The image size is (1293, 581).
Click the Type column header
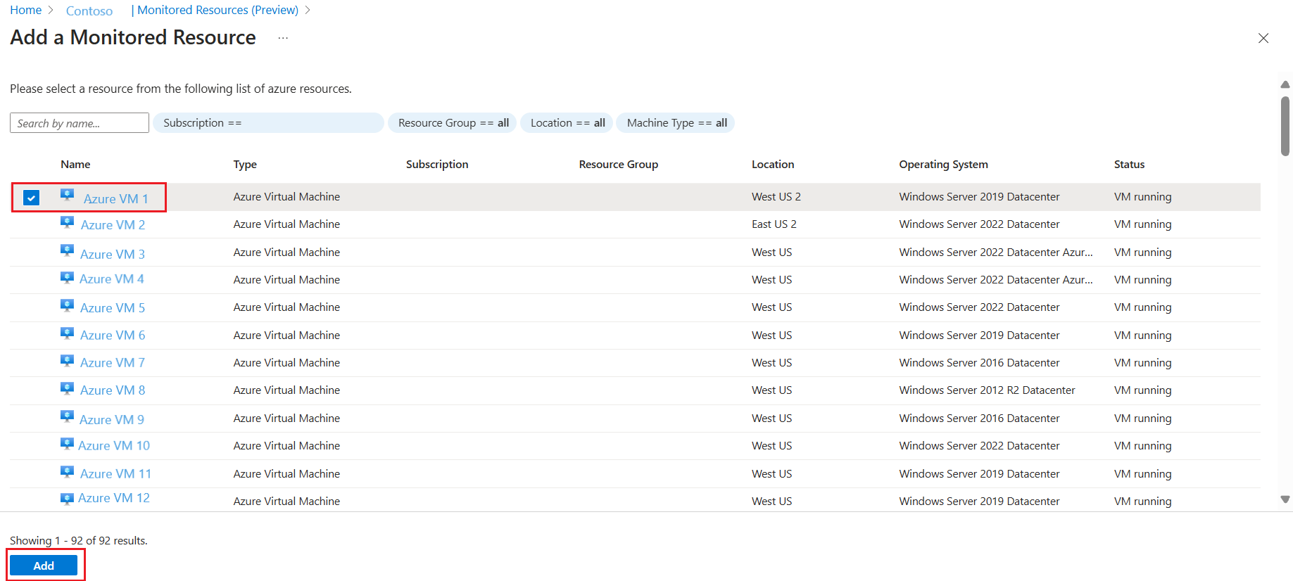point(245,165)
